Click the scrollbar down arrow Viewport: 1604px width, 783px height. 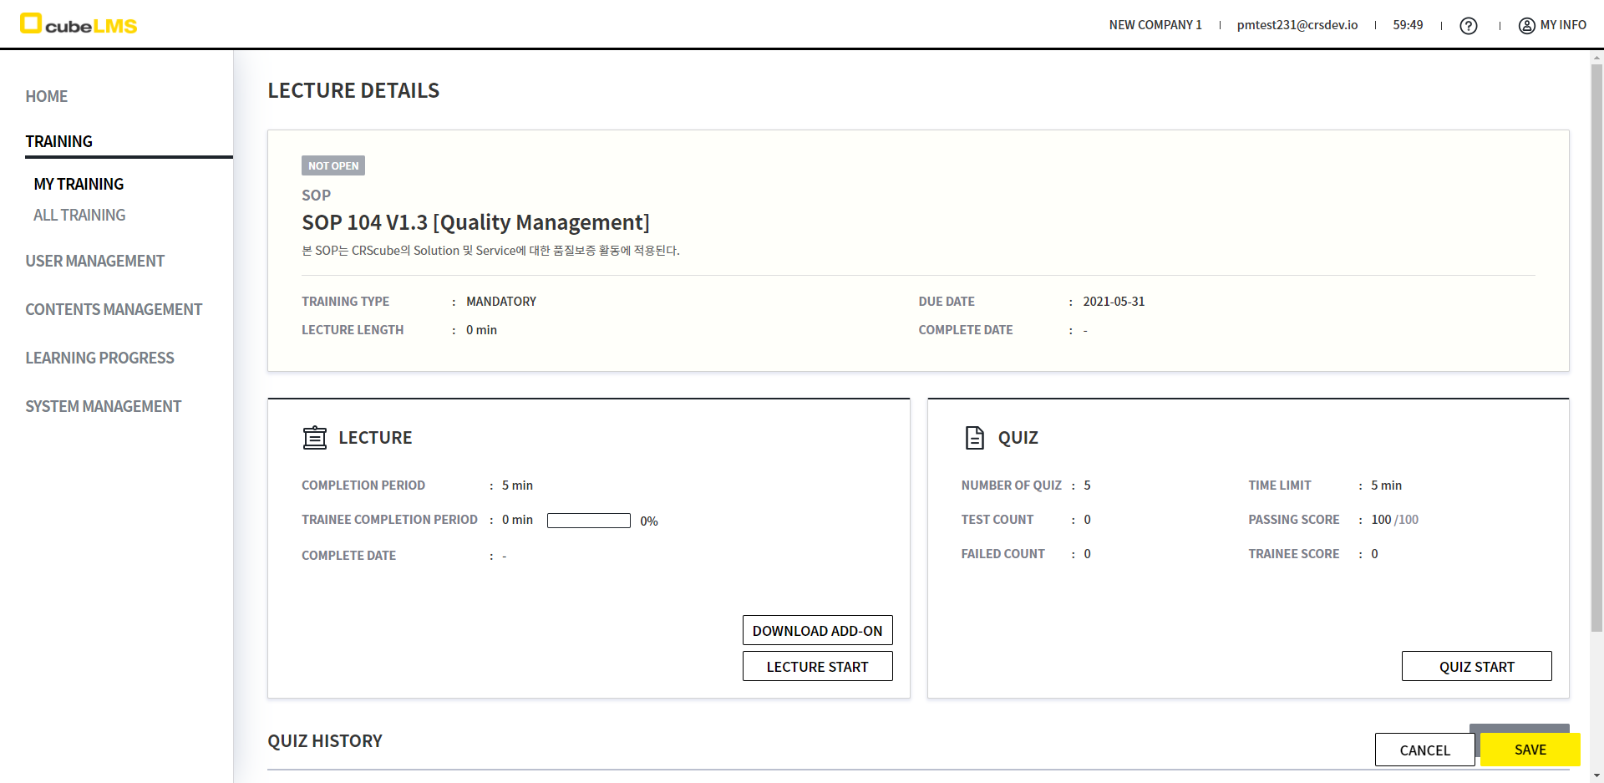[1596, 775]
